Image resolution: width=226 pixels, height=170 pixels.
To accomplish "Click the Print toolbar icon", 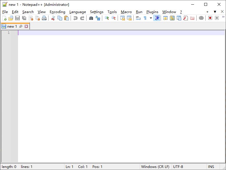I will pos(44,18).
